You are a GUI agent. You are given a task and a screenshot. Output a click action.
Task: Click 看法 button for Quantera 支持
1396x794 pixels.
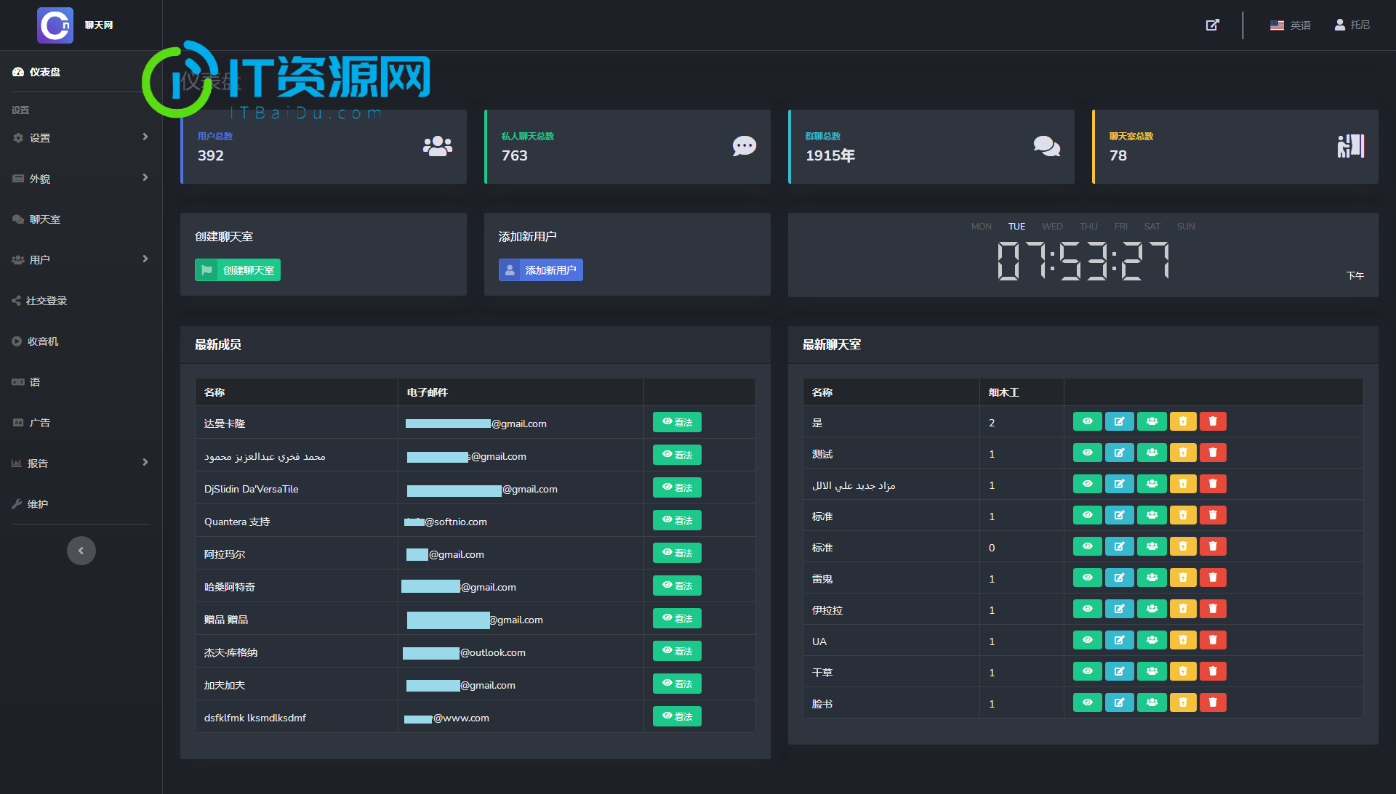tap(677, 520)
